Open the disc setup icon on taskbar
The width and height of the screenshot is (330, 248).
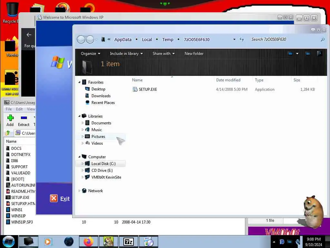coord(149,242)
